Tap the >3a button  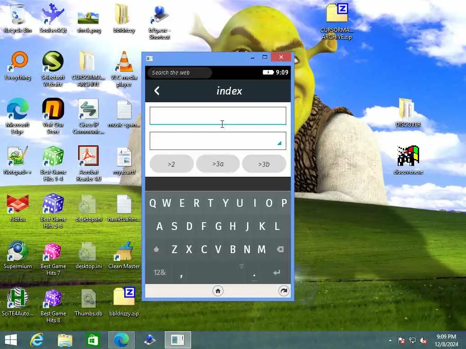[218, 164]
